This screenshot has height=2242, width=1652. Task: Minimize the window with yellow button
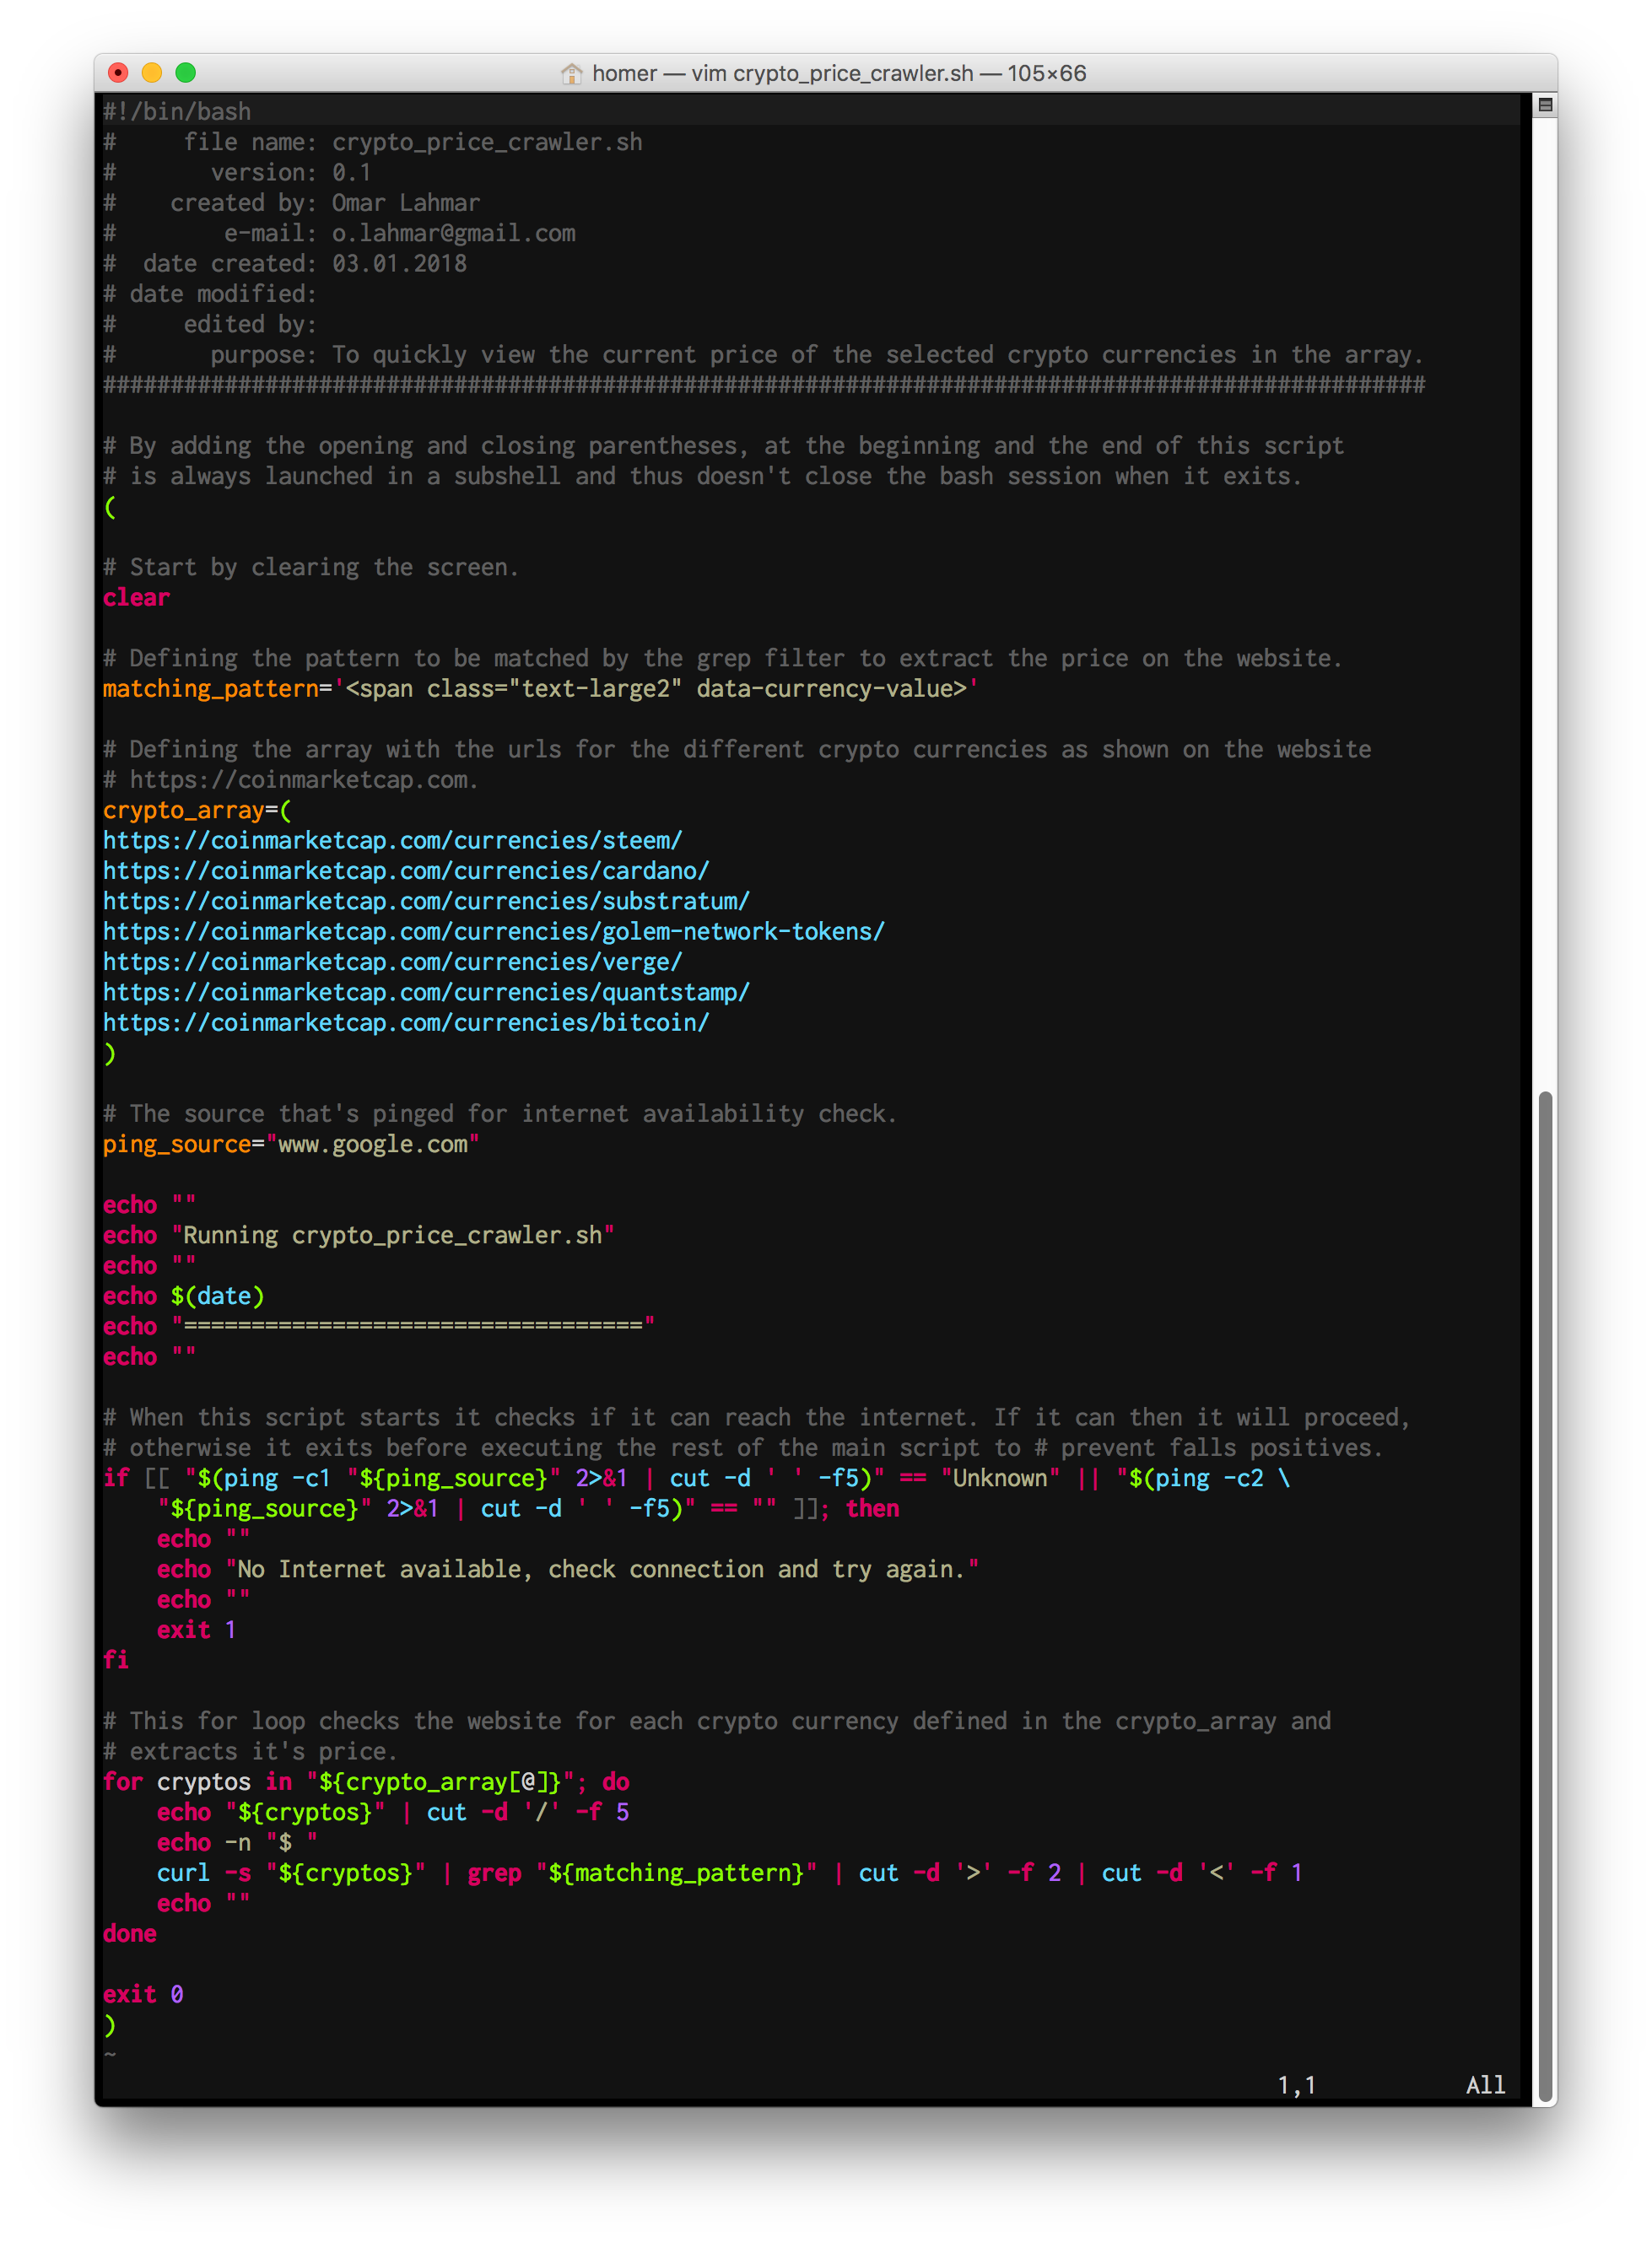152,73
